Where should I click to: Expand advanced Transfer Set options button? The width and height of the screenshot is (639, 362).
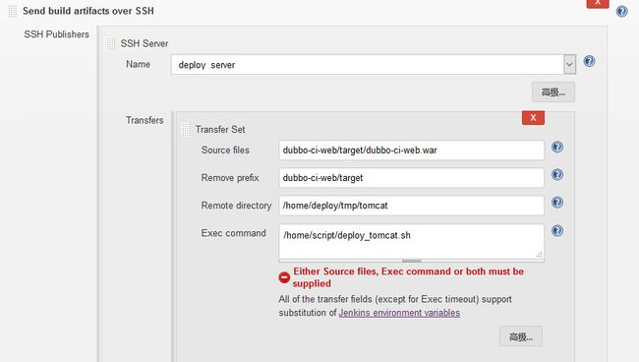(521, 336)
